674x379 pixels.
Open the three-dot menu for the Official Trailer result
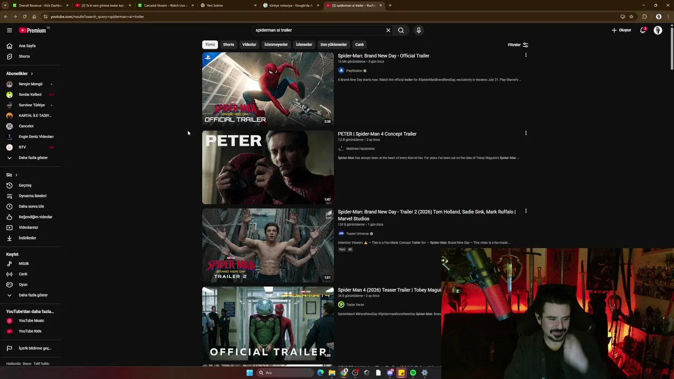526,55
